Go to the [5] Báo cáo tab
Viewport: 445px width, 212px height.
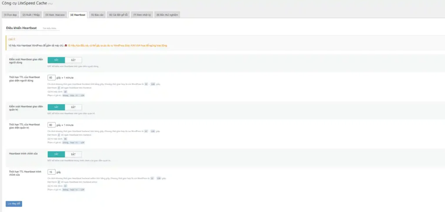pyautogui.click(x=97, y=15)
